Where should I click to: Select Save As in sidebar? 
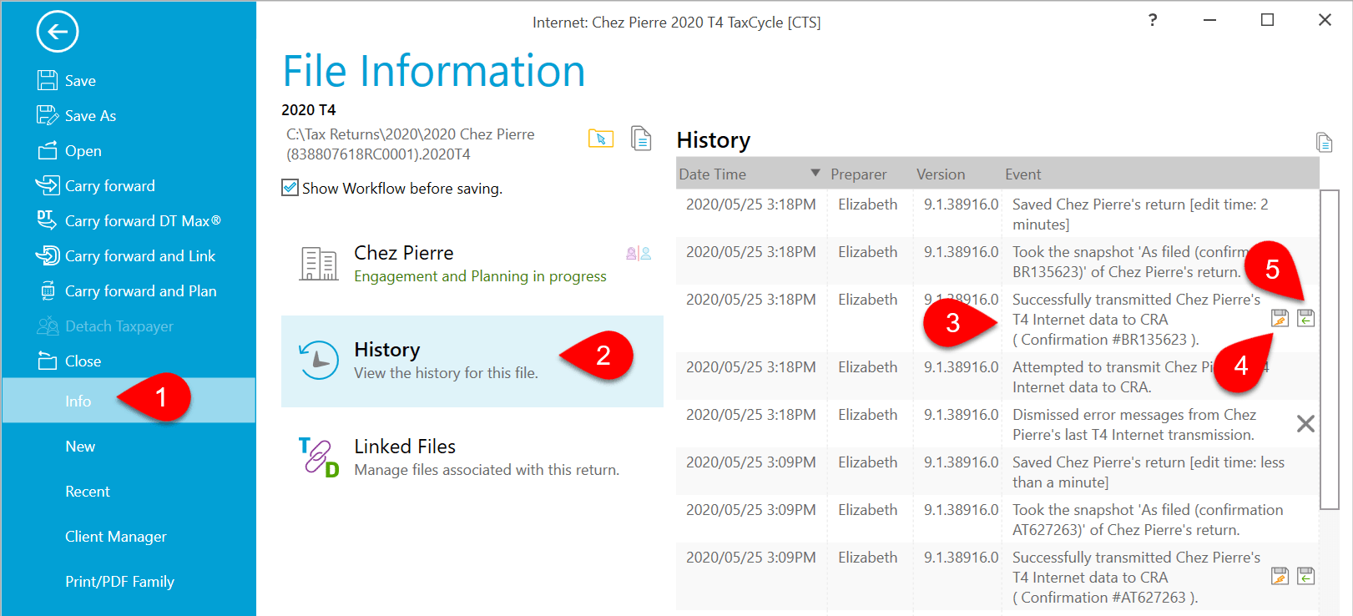pos(90,116)
